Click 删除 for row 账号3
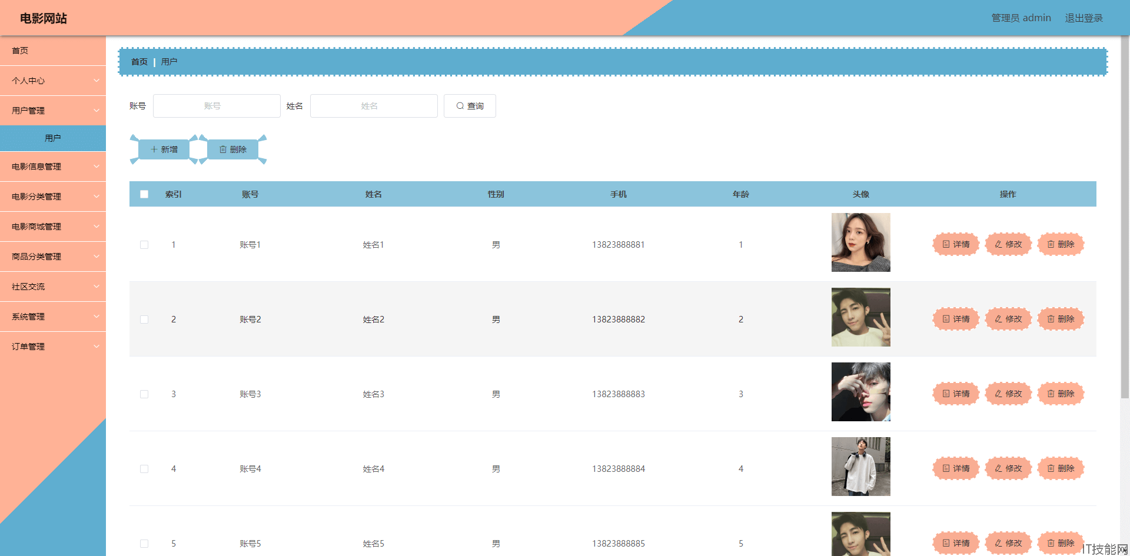Screen dimensions: 1130x556 1061,394
